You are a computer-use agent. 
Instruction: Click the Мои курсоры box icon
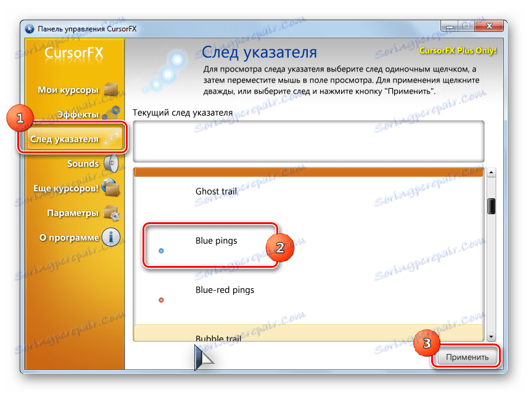click(111, 89)
